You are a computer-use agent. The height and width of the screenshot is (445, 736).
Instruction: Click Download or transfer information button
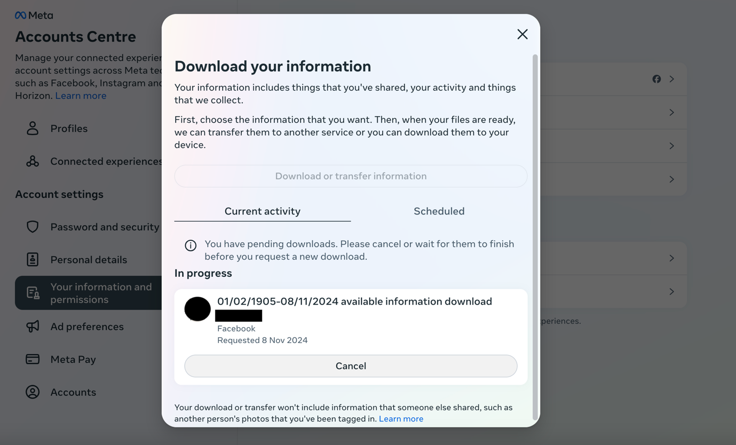coord(351,176)
